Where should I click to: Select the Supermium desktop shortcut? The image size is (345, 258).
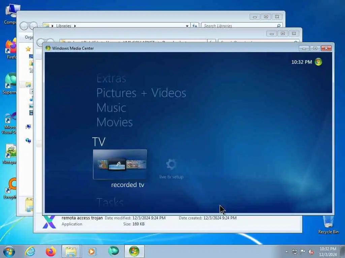tap(9, 84)
